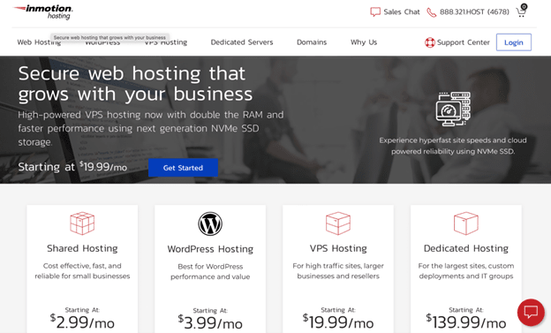Click the WordPress logo icon

click(x=210, y=223)
